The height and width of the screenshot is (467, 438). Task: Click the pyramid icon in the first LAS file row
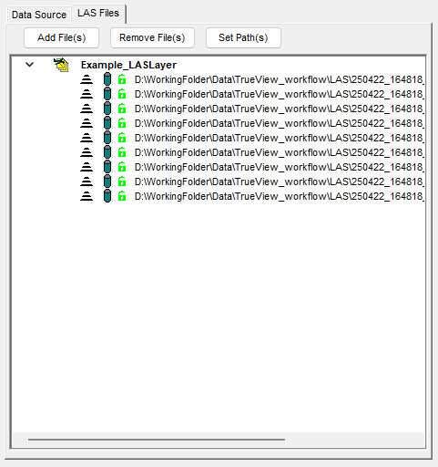point(87,79)
